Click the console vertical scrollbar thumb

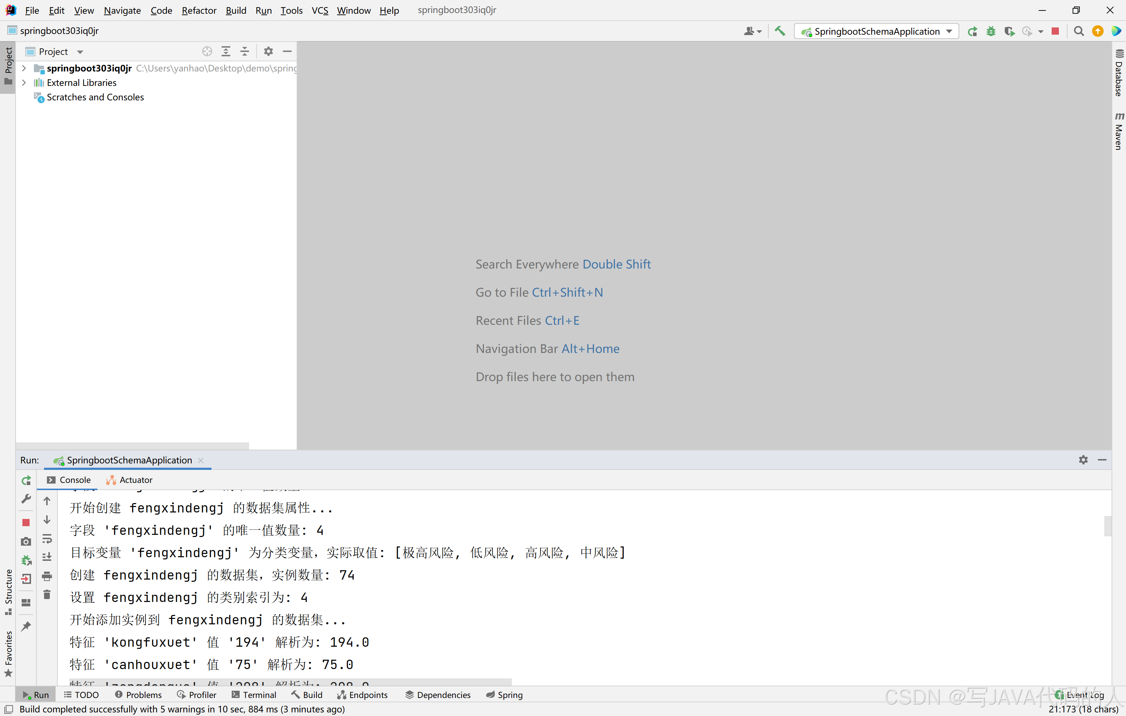click(x=1108, y=526)
